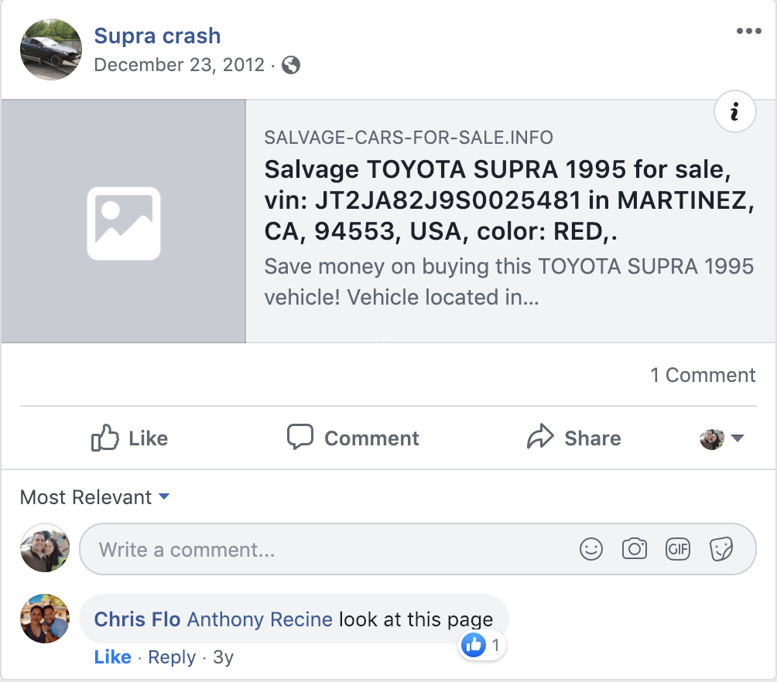Viewport: 777px width, 682px height.
Task: Open the GIF picker icon
Action: click(677, 549)
